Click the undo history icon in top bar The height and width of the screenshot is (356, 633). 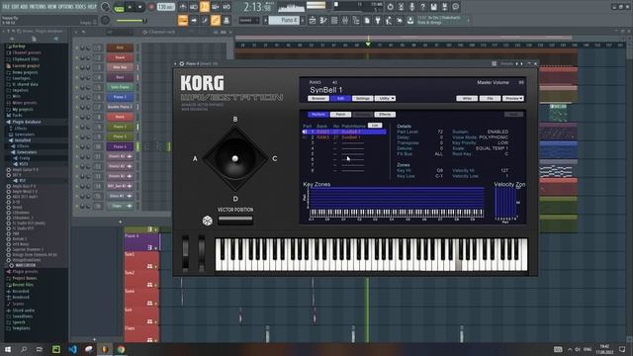click(390, 7)
